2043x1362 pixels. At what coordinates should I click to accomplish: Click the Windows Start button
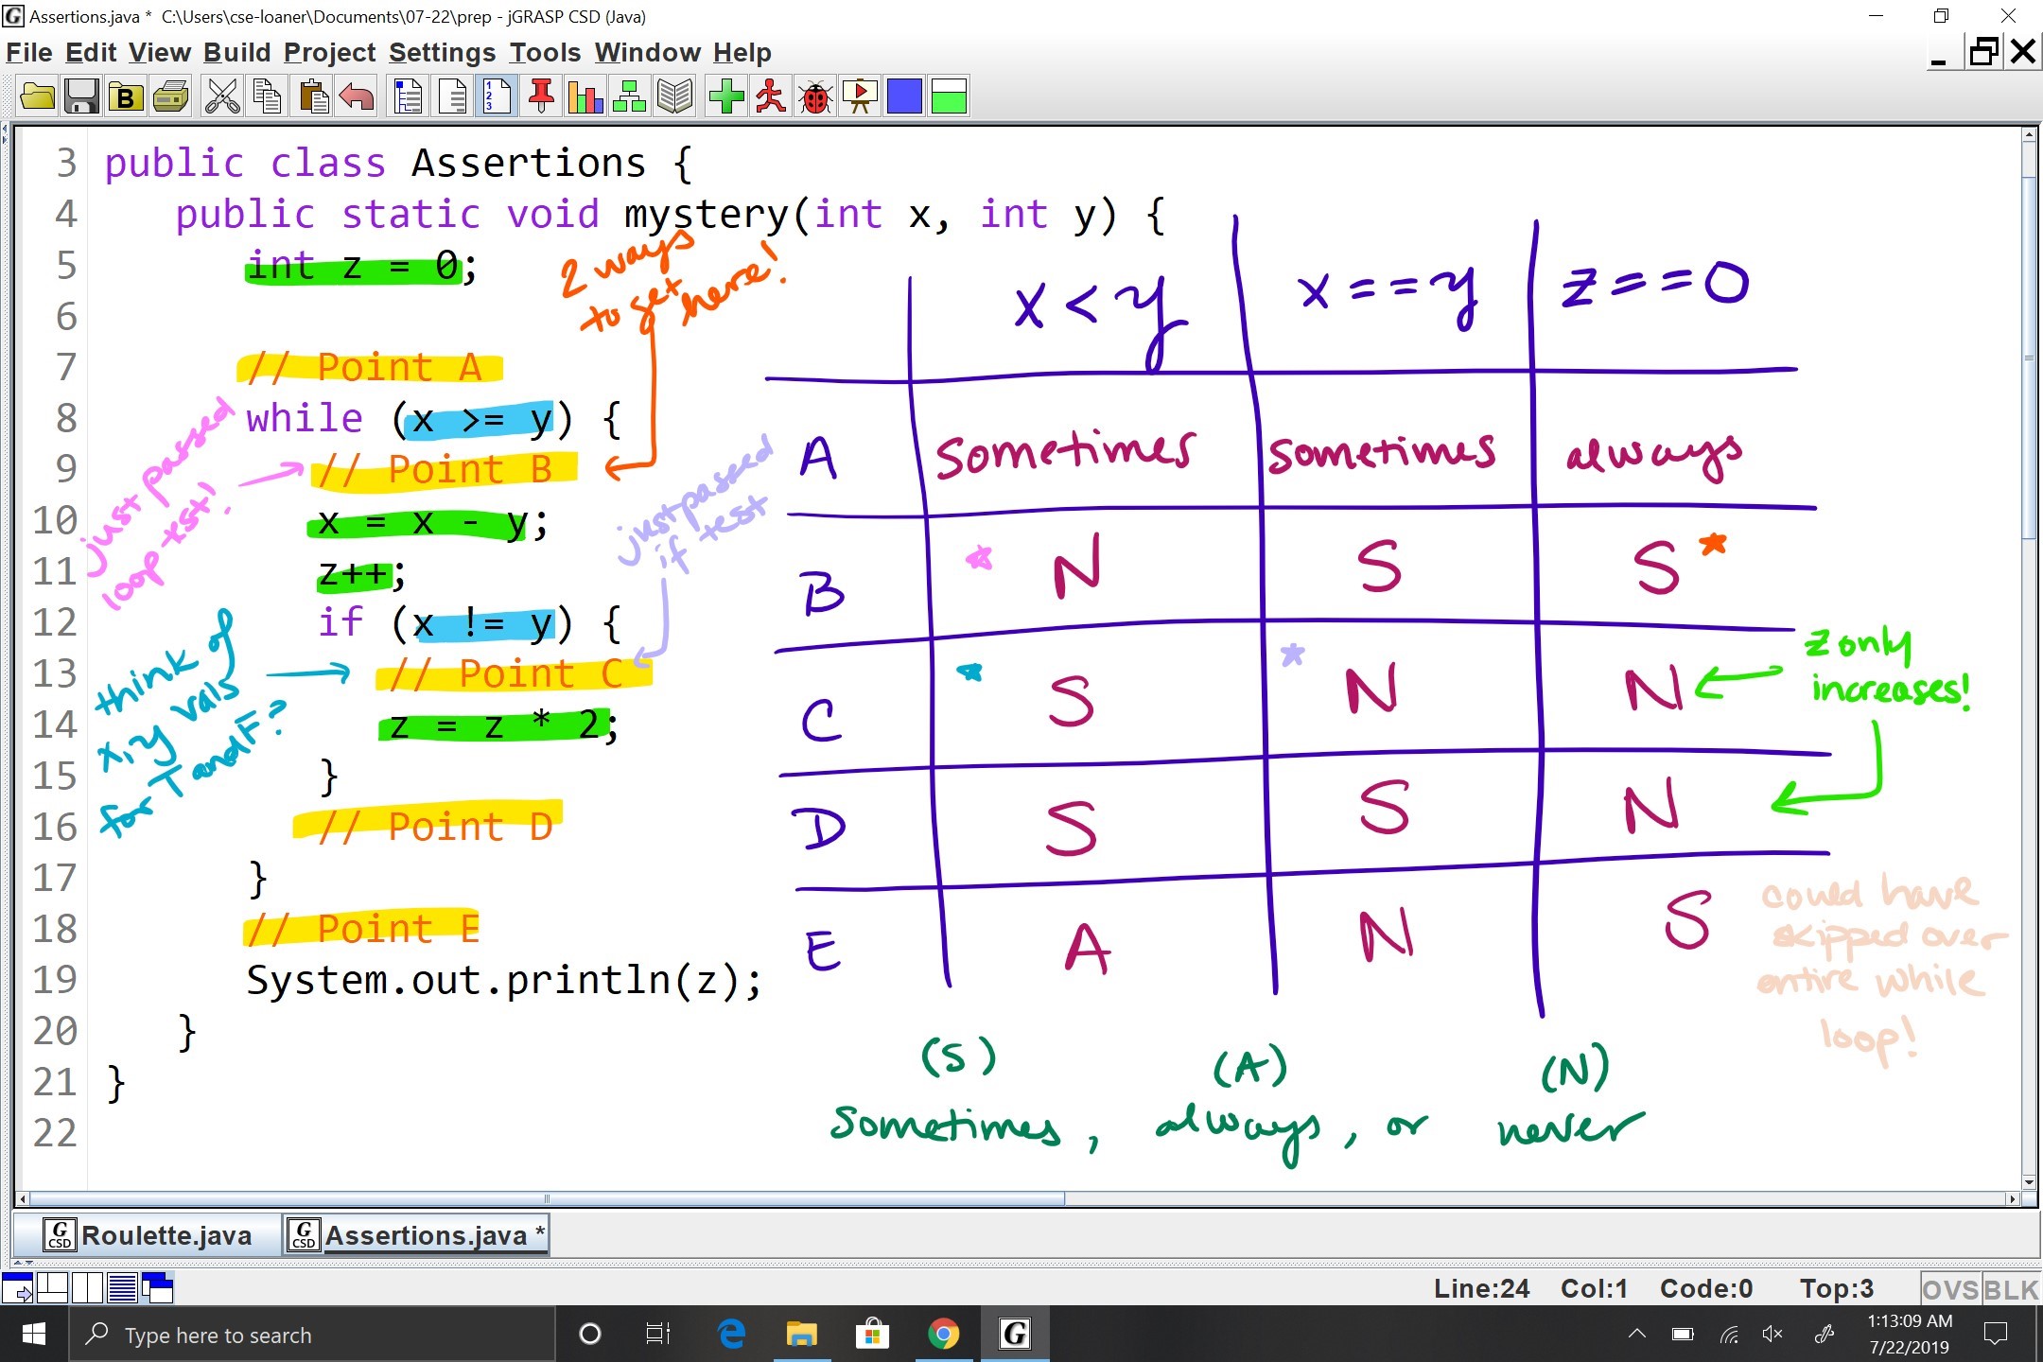click(34, 1334)
